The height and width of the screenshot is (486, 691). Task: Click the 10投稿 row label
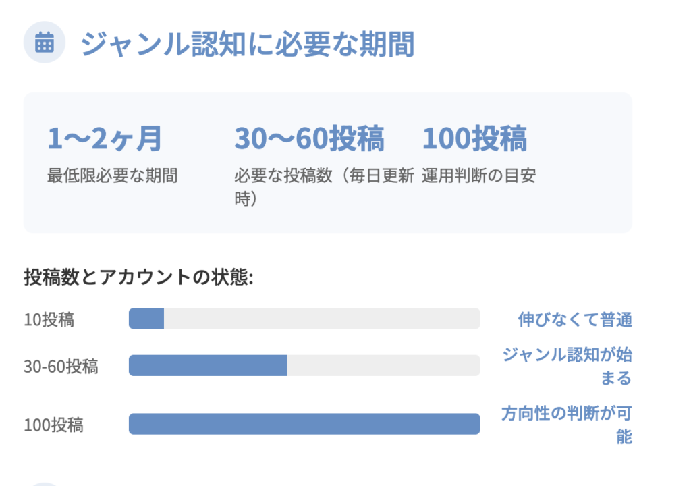tap(49, 319)
